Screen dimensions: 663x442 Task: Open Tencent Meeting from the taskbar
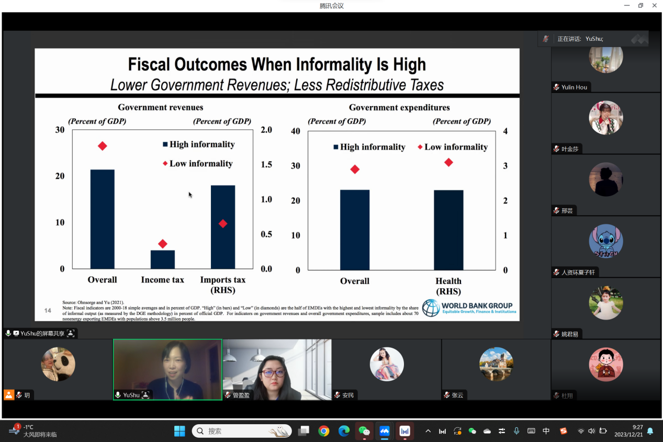(385, 431)
